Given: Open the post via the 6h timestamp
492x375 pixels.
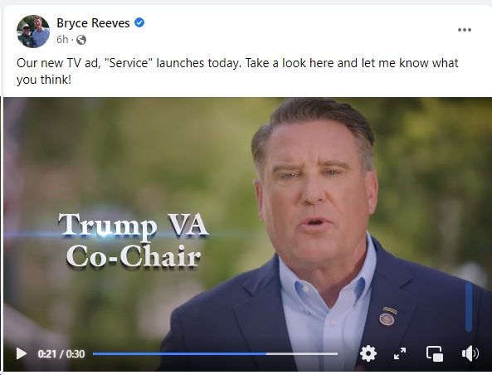Looking at the screenshot, I should click(62, 40).
